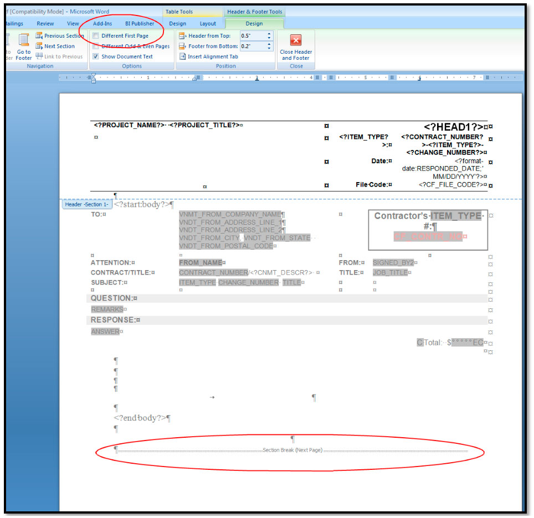The height and width of the screenshot is (518, 534).
Task: Click the <?CF_FILE_CODE?> field
Action: (451, 184)
